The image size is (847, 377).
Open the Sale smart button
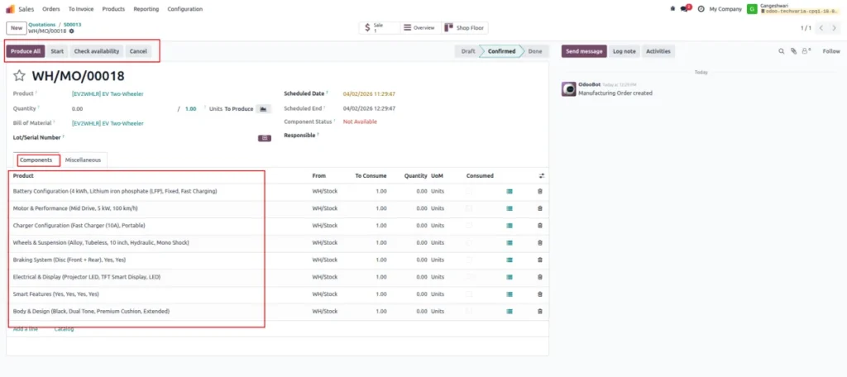point(380,27)
